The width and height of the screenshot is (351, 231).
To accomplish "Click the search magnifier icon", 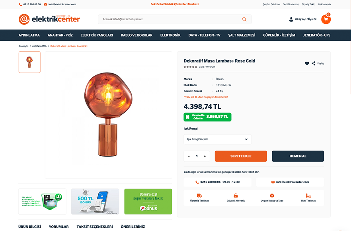I will (x=244, y=19).
